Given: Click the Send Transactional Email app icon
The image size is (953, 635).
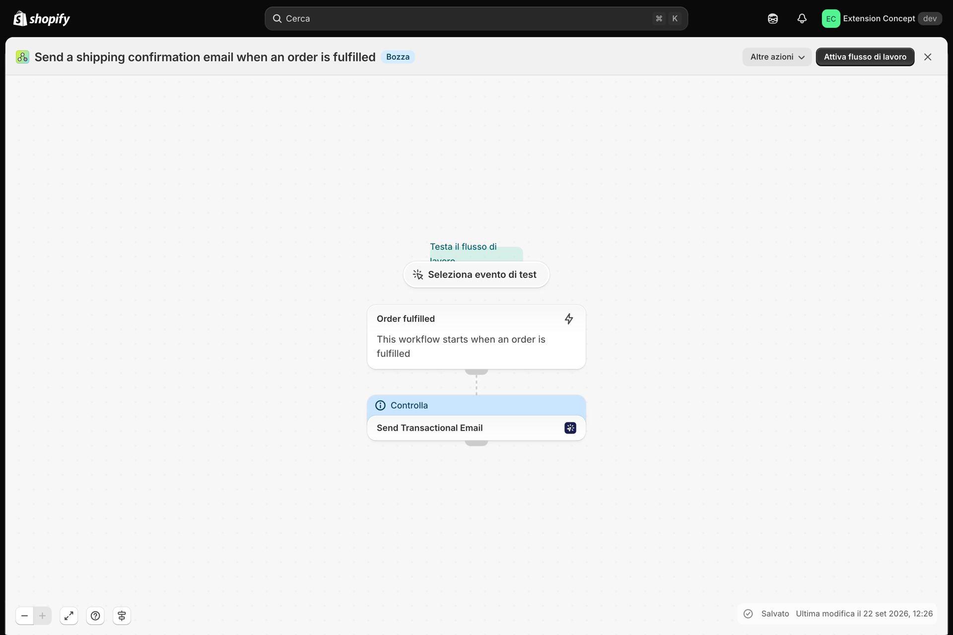Looking at the screenshot, I should (x=570, y=428).
